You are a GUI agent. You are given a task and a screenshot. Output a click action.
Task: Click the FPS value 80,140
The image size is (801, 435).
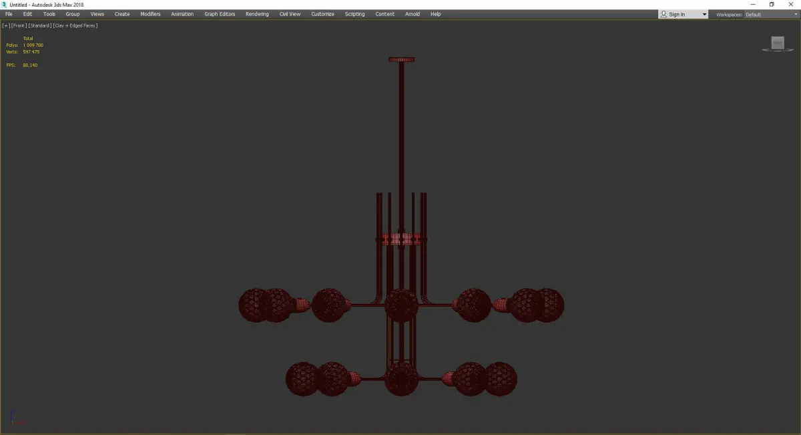(x=30, y=65)
